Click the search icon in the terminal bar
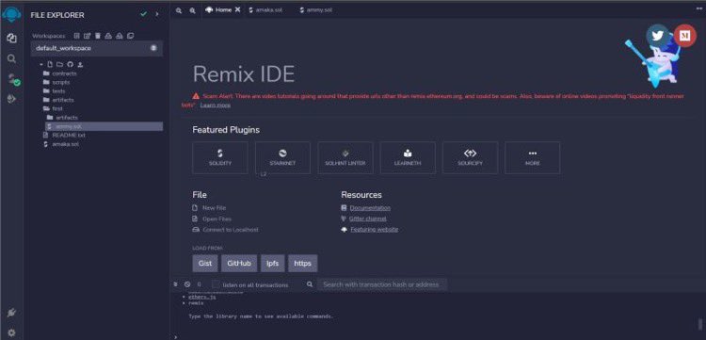706x340 pixels. pos(310,284)
